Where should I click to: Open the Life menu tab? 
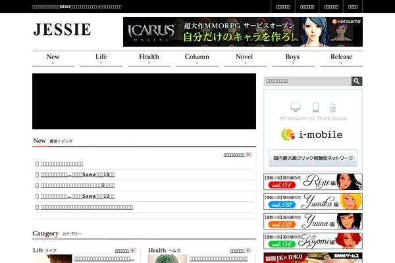pos(101,59)
